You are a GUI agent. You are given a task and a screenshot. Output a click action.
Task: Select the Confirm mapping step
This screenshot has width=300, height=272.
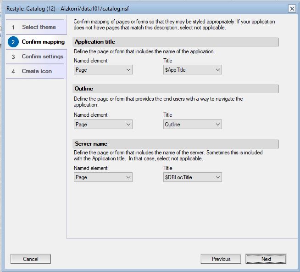pyautogui.click(x=43, y=42)
